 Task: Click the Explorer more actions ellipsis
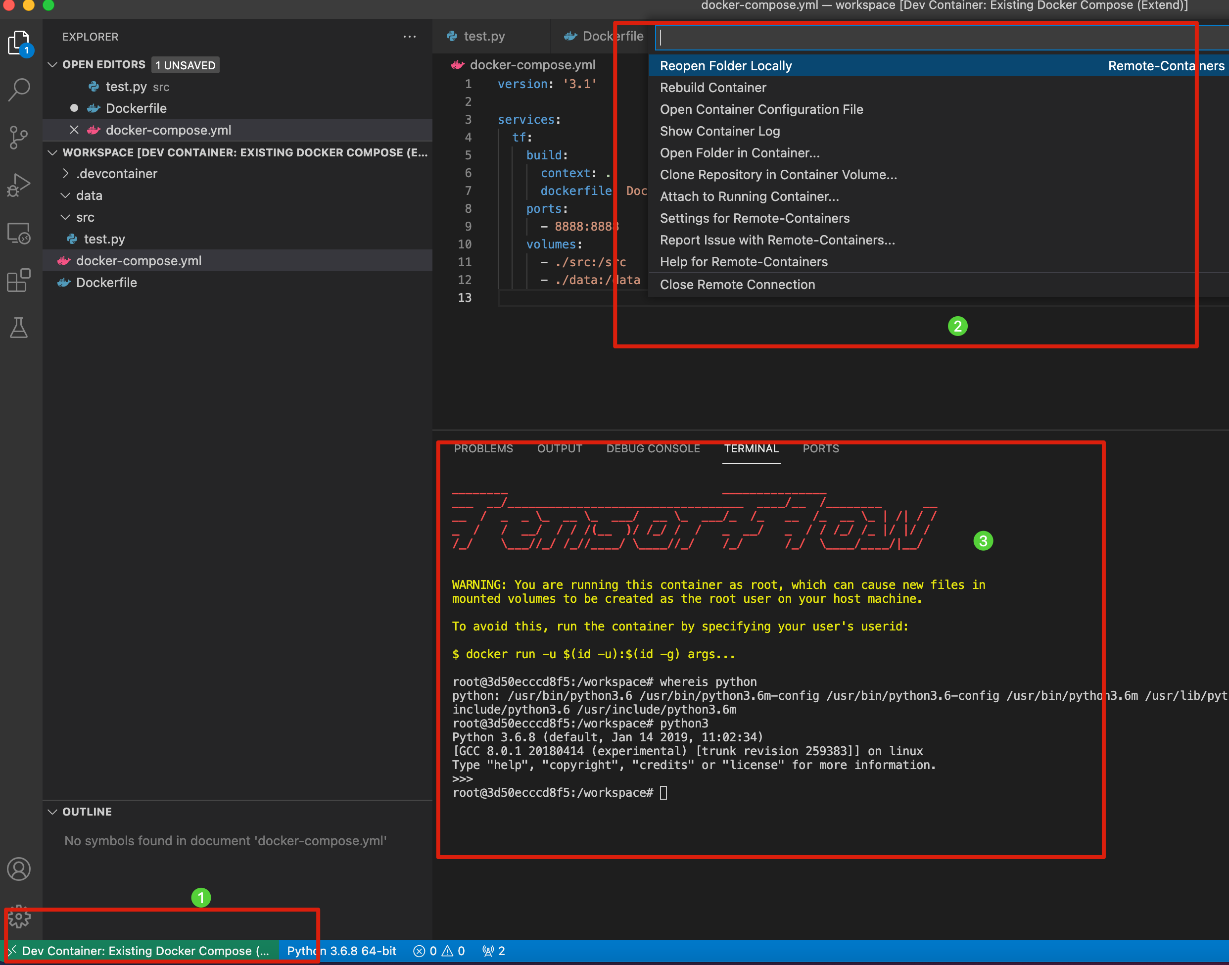coord(410,37)
